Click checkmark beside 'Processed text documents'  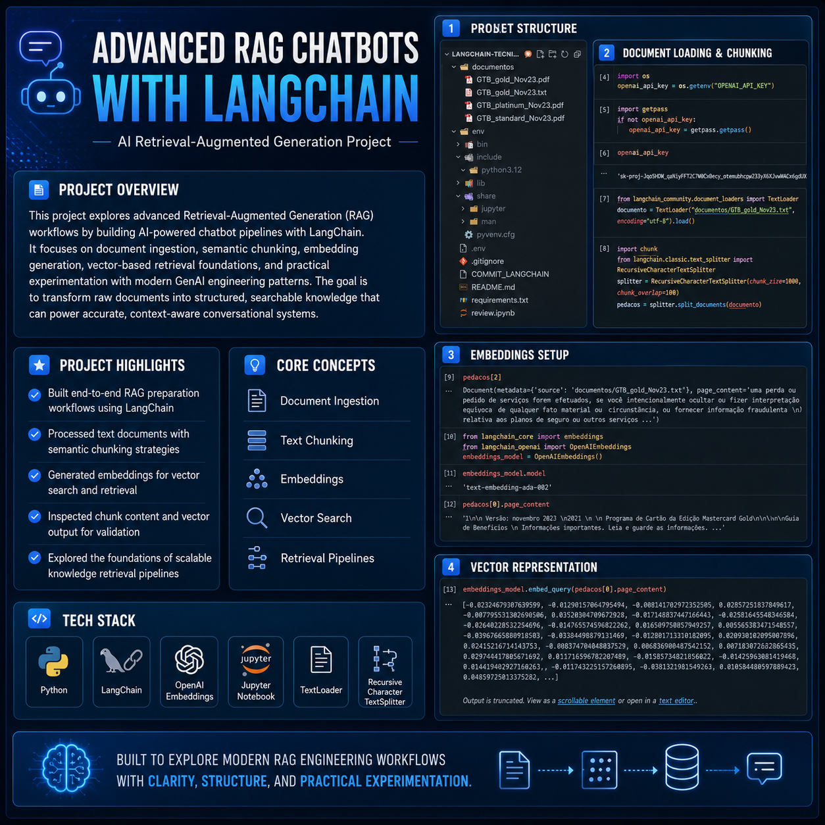point(35,434)
